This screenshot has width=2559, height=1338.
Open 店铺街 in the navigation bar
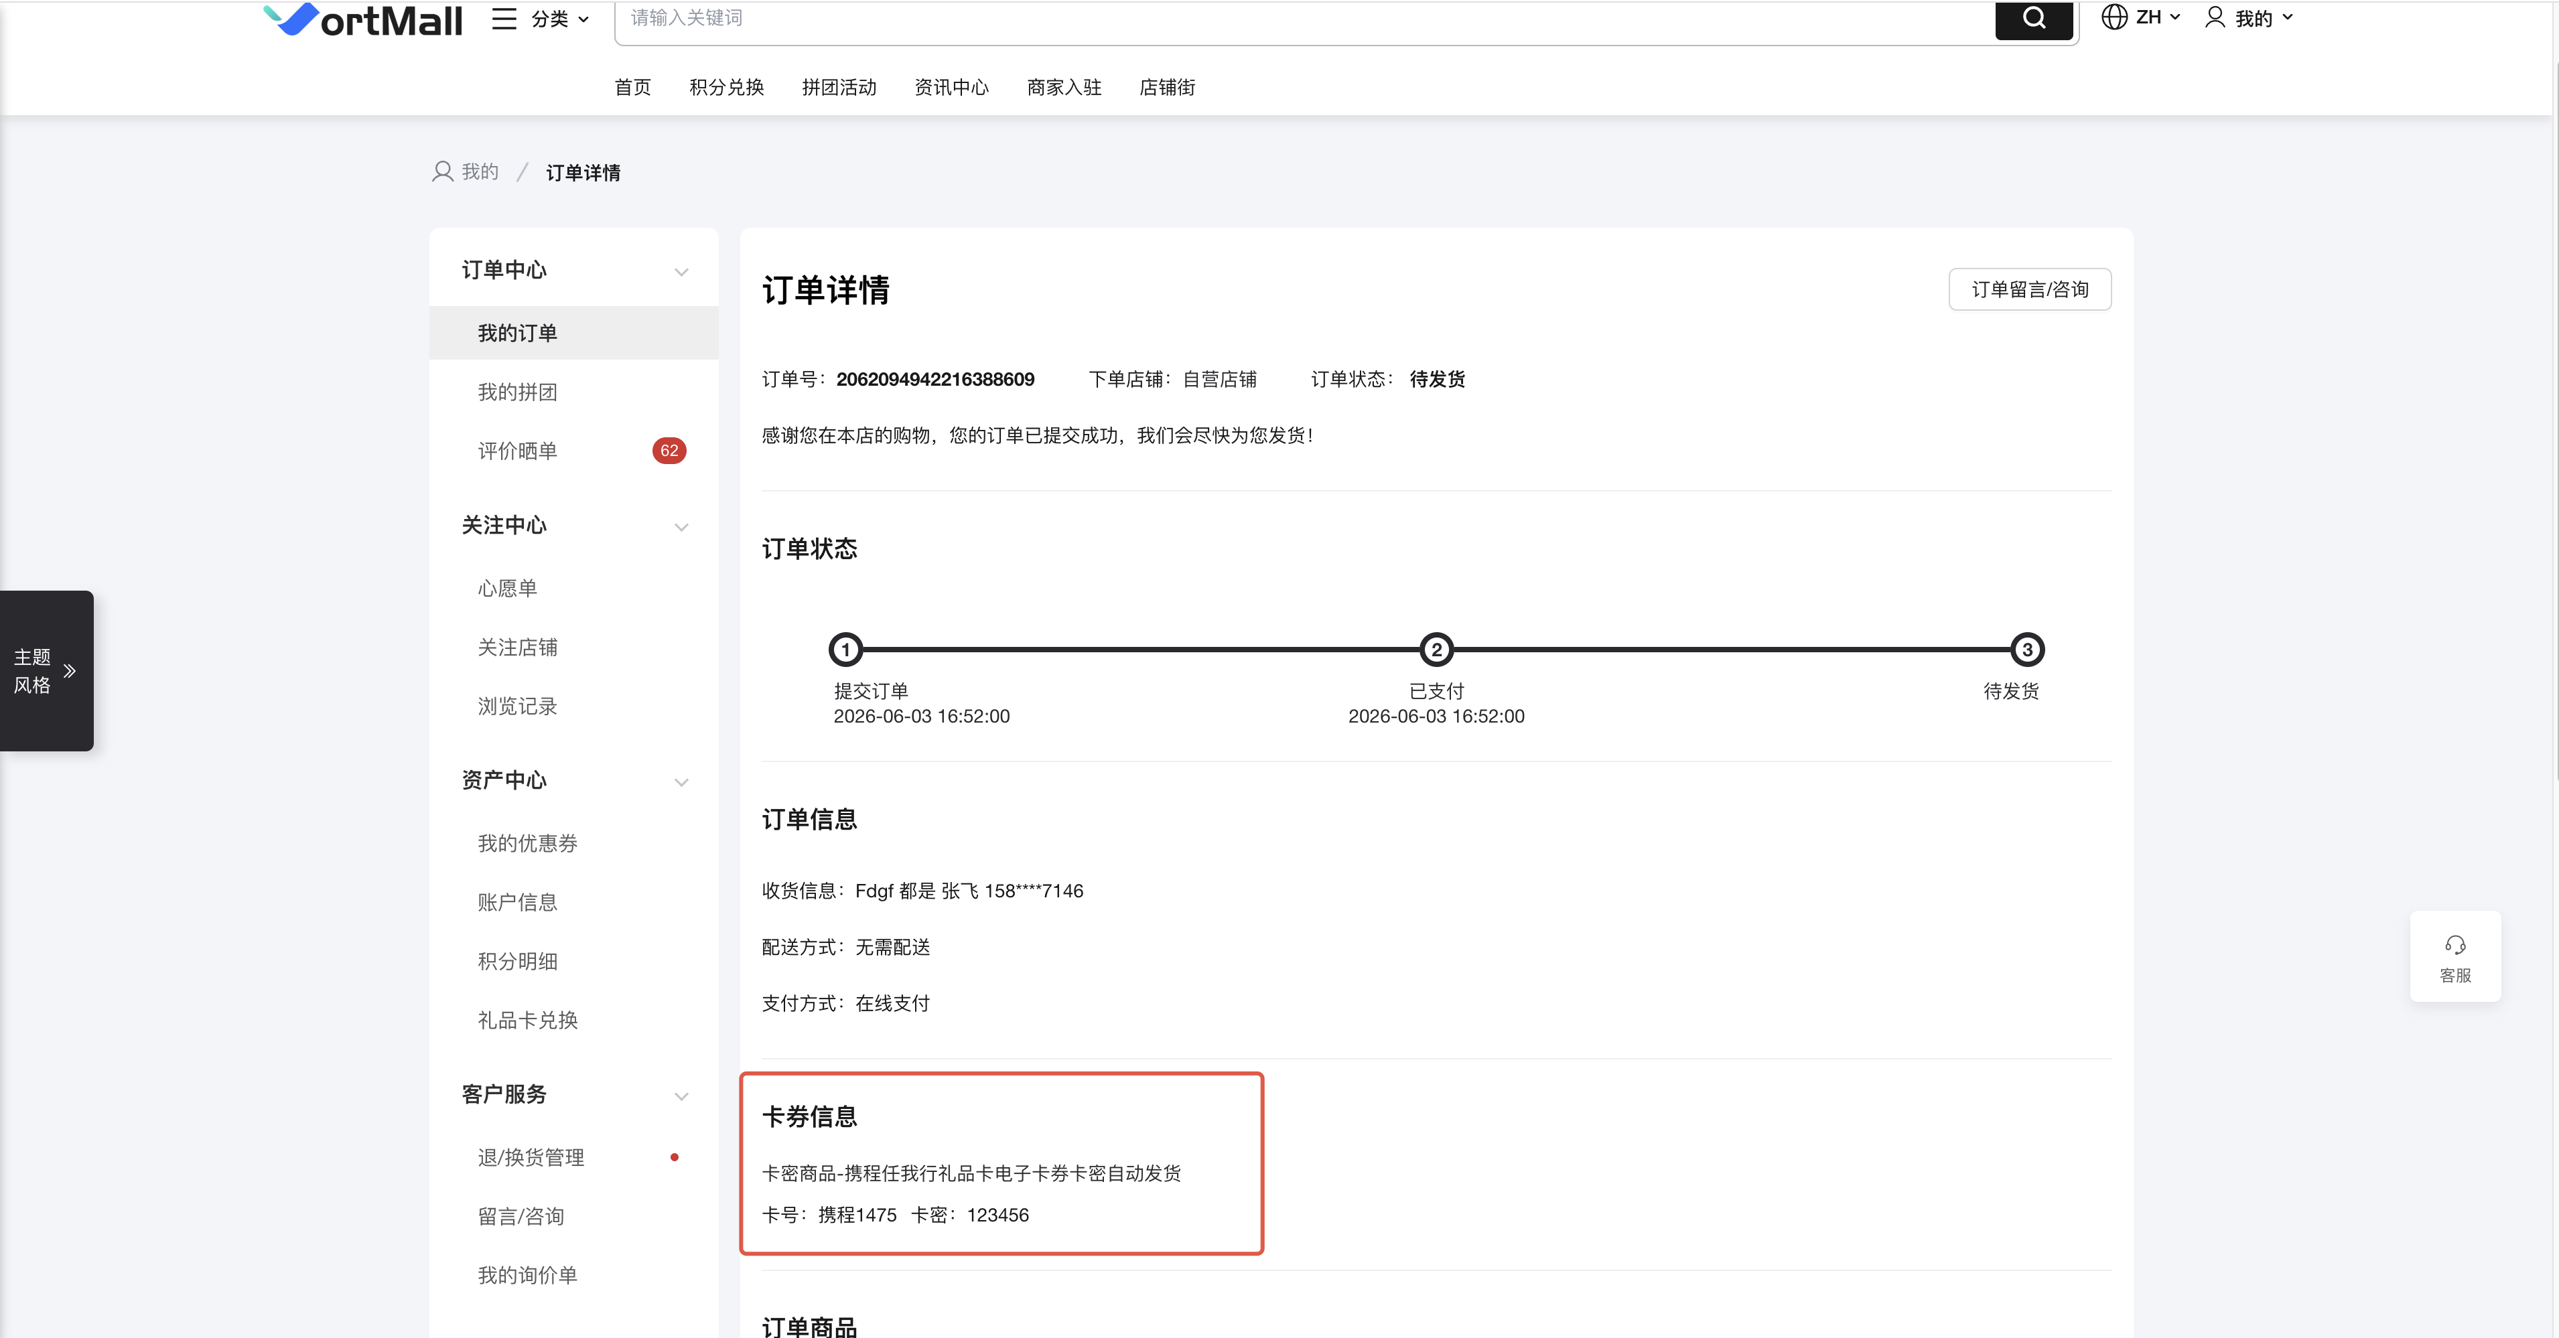tap(1167, 88)
